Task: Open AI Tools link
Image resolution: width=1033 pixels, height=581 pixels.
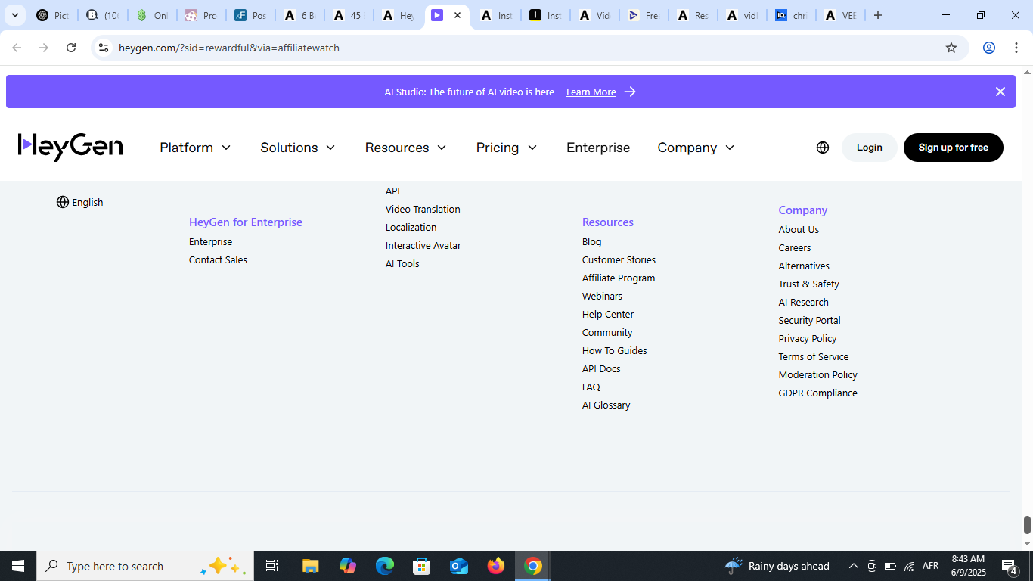Action: point(402,264)
